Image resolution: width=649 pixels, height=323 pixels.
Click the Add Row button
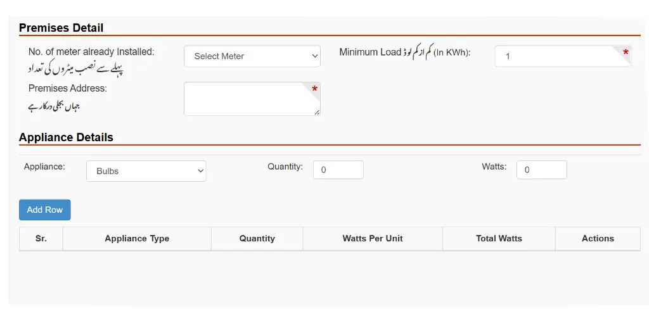coord(45,210)
